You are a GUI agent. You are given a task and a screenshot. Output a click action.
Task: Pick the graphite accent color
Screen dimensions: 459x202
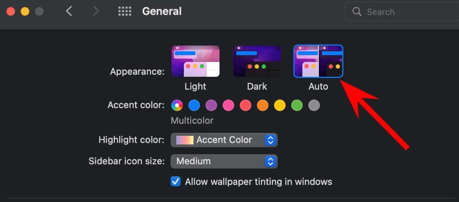[x=314, y=105]
